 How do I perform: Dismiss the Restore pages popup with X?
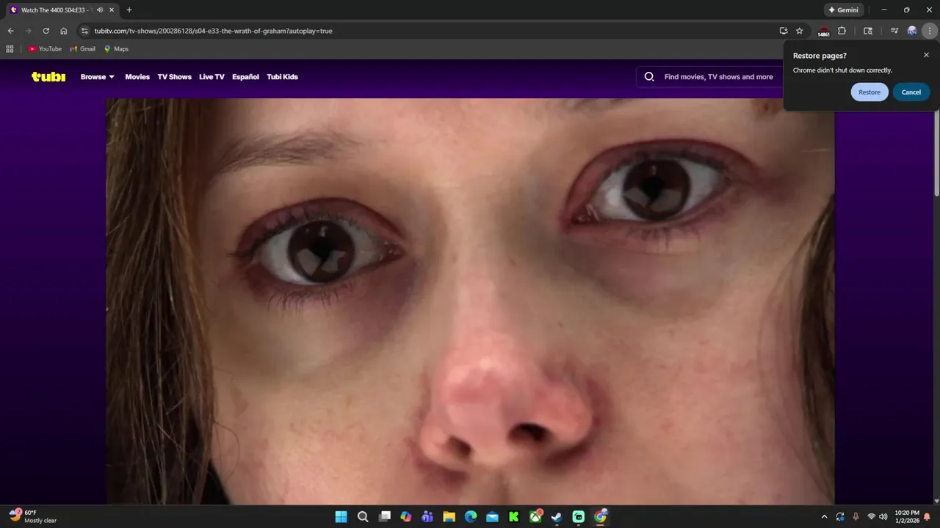click(x=926, y=55)
